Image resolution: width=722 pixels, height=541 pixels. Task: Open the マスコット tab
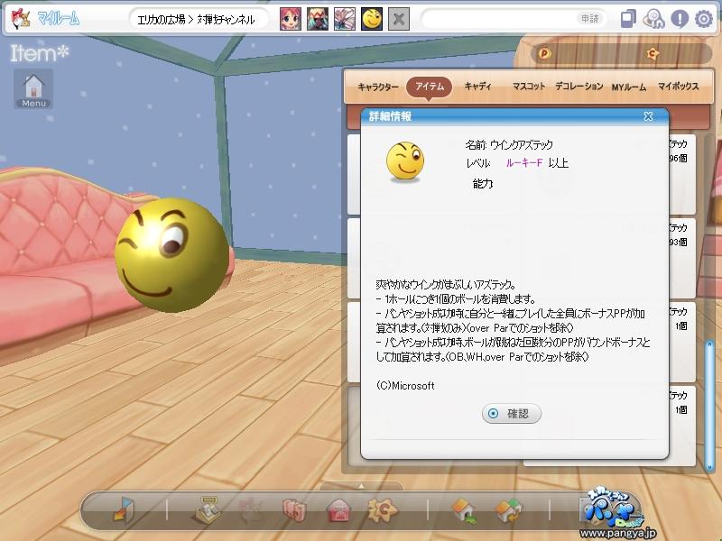pyautogui.click(x=529, y=86)
